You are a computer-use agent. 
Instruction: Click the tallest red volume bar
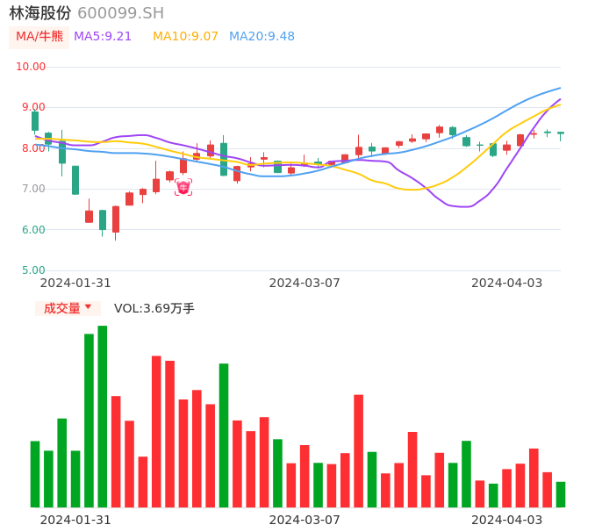coord(156,431)
